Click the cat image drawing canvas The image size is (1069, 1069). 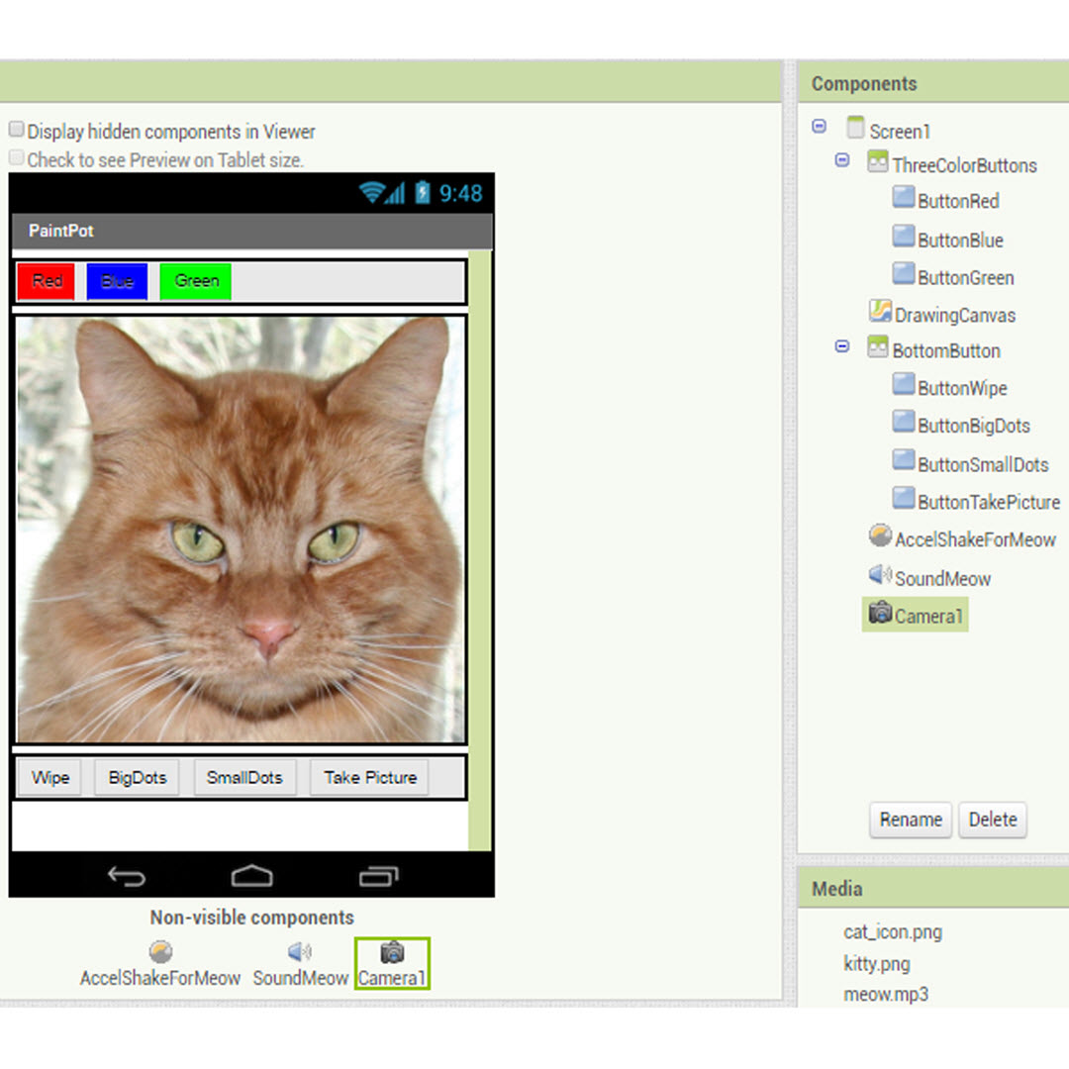pos(240,529)
